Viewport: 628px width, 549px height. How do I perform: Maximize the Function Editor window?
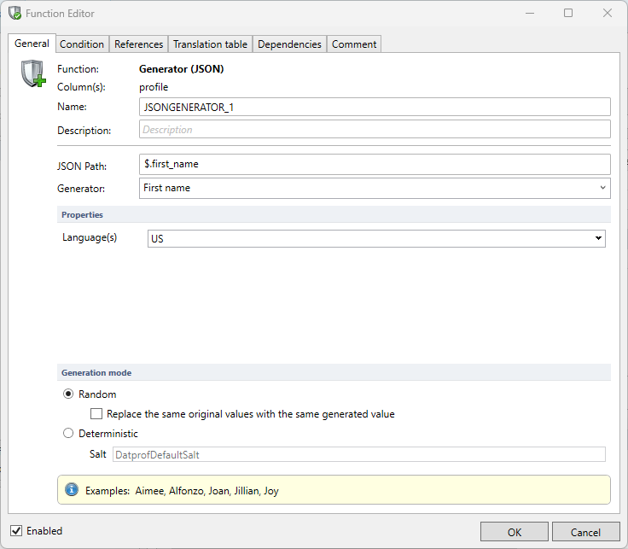[x=568, y=13]
